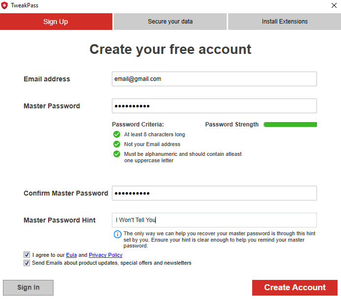341x299 pixels.
Task: Open the Eula link
Action: (x=71, y=255)
